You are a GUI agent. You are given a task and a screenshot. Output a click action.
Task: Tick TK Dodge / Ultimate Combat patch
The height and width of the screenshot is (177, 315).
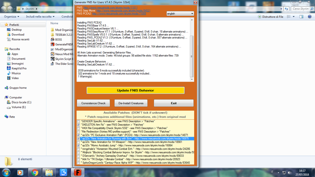(78, 159)
